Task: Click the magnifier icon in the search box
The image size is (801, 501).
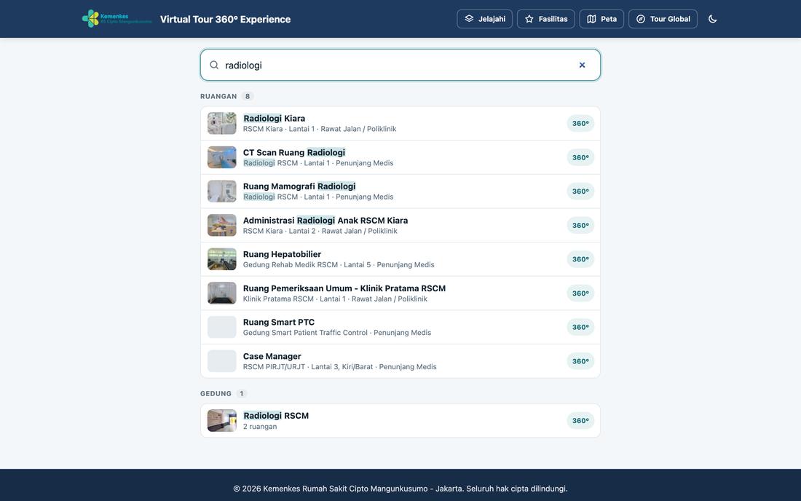Action: pyautogui.click(x=214, y=65)
